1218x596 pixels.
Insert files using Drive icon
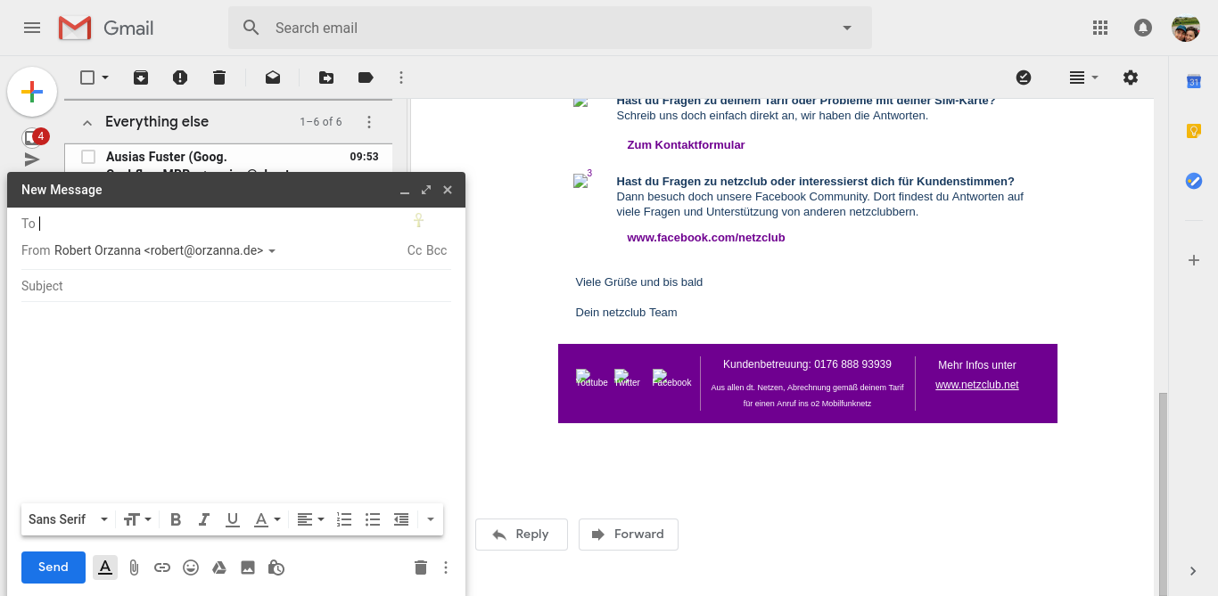coord(219,567)
